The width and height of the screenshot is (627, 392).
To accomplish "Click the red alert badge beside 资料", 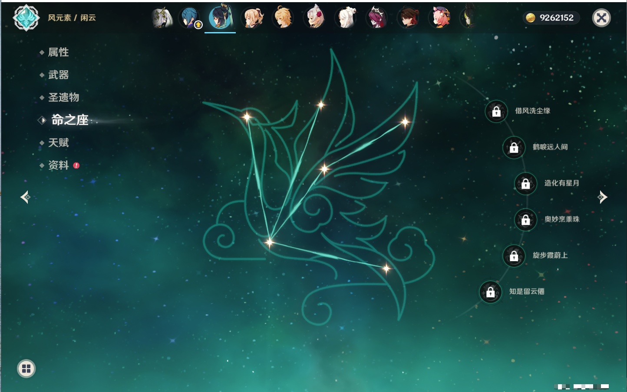I will 76,165.
